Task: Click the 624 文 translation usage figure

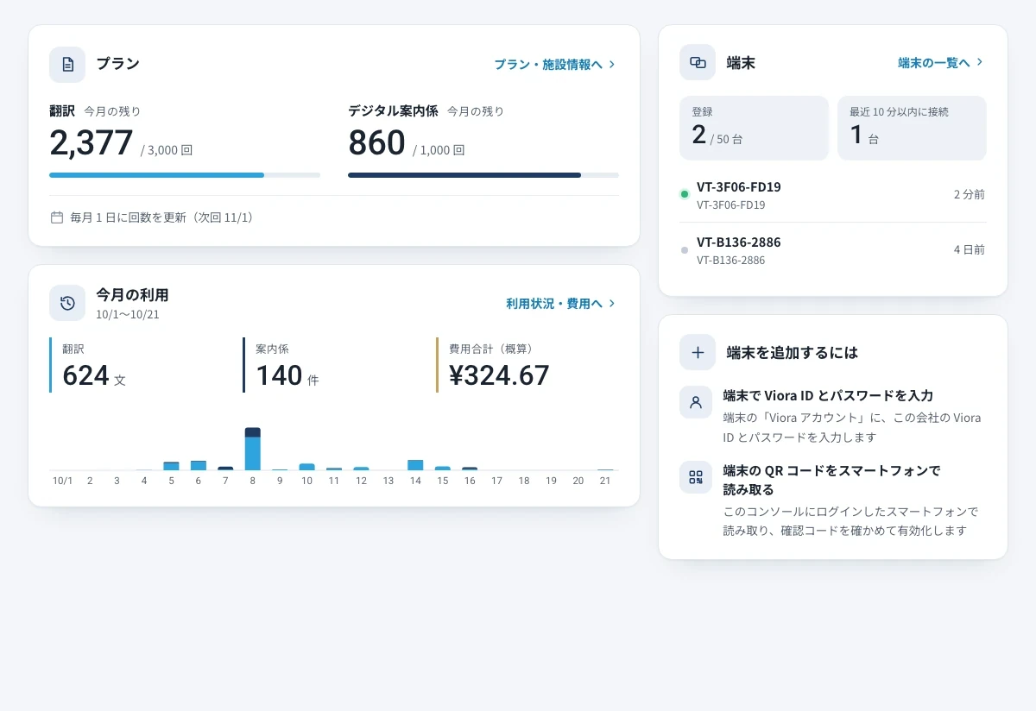Action: (x=94, y=376)
